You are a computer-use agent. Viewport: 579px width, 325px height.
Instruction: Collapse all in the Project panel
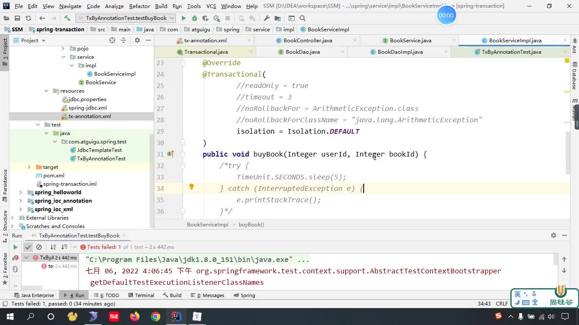123,40
